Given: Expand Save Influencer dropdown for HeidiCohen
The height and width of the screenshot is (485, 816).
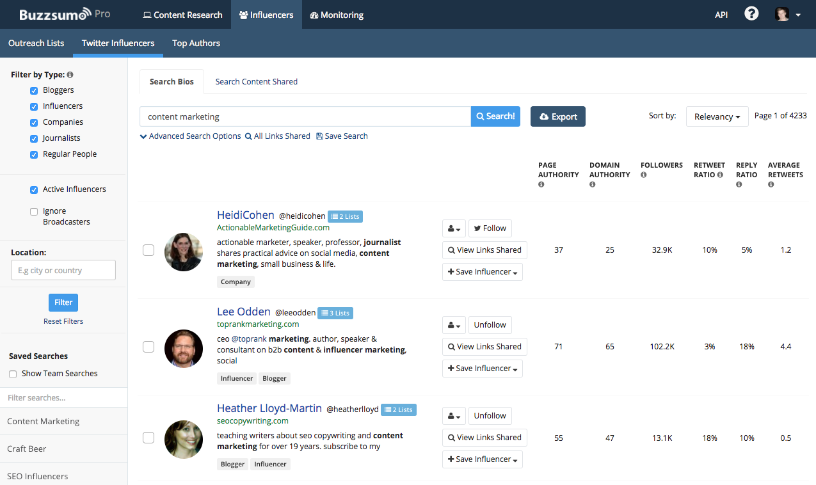Looking at the screenshot, I should point(483,272).
